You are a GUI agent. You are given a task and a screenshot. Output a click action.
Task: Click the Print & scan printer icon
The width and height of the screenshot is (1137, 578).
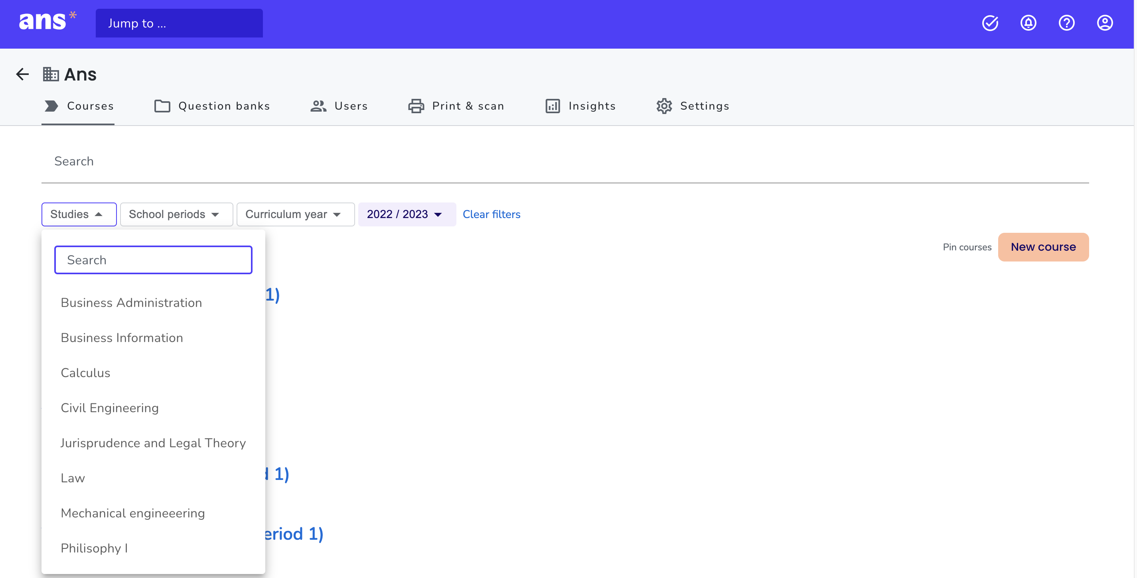[x=416, y=106]
